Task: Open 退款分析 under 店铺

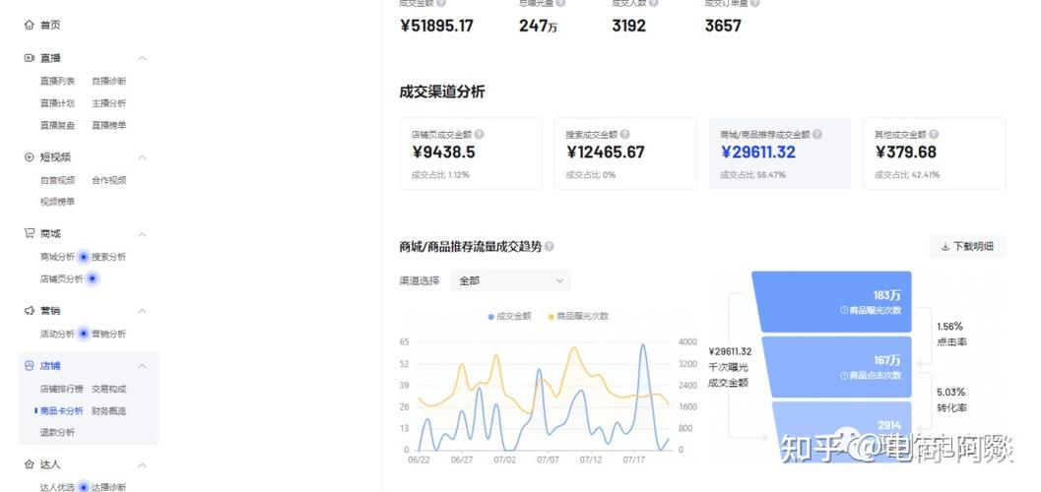Action: 57,432
